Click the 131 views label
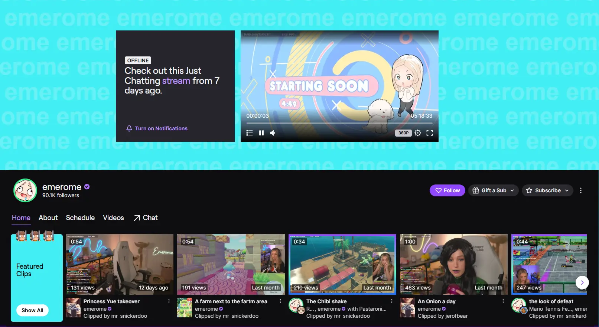This screenshot has height=327, width=599. (x=83, y=288)
